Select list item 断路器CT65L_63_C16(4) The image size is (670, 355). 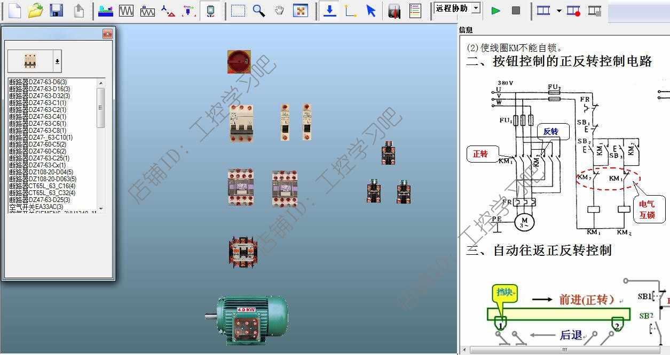pyautogui.click(x=42, y=185)
